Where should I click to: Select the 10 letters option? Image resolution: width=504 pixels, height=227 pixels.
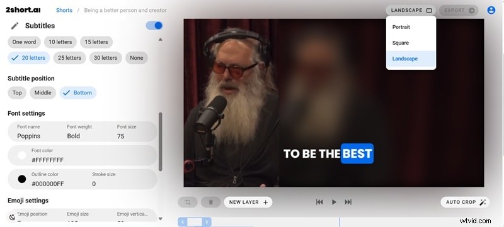click(x=60, y=42)
